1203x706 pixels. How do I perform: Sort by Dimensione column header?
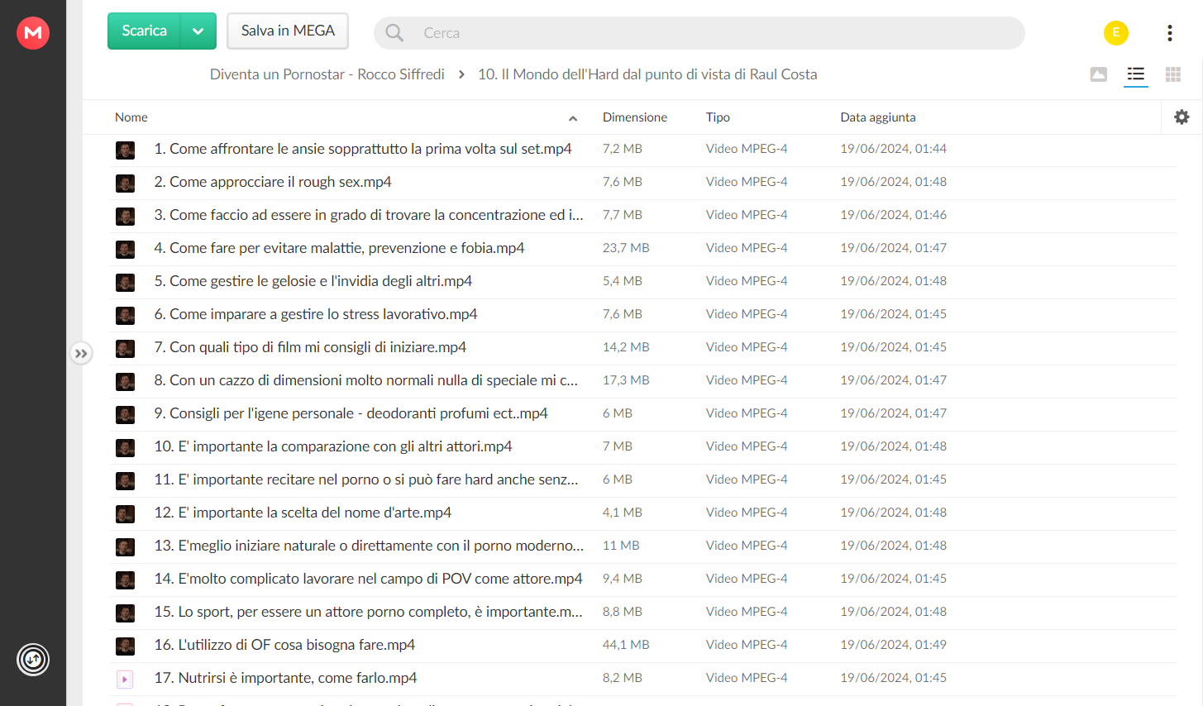pyautogui.click(x=635, y=117)
